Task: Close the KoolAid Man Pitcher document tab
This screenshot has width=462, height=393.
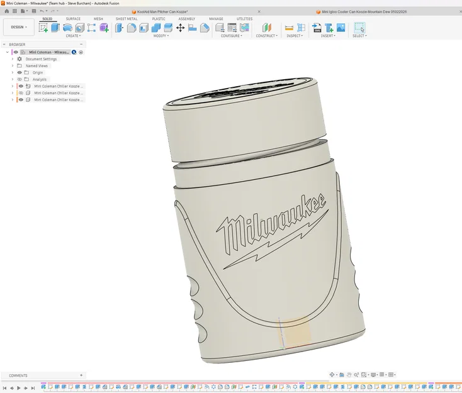Action: 259,12
